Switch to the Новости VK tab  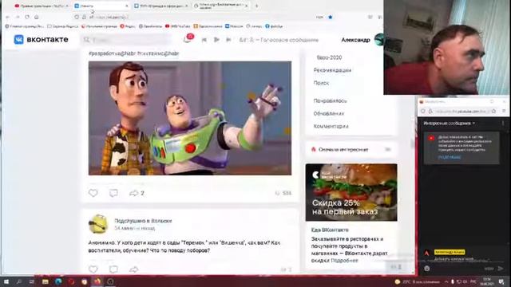click(101, 6)
